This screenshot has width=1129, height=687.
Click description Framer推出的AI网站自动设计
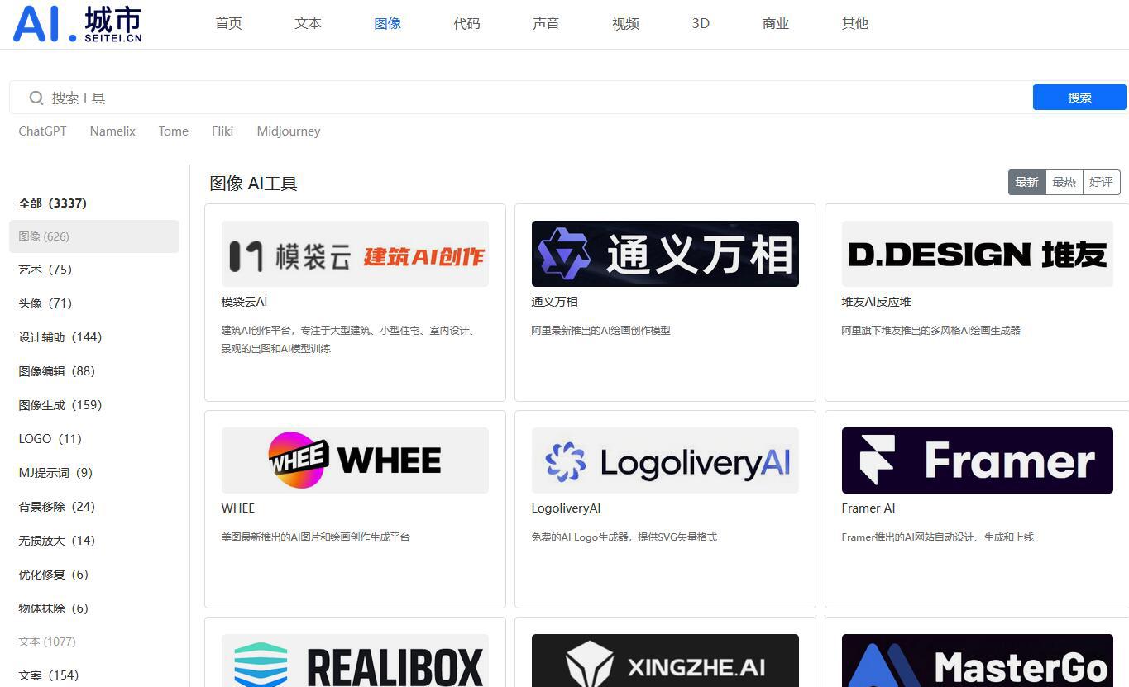937,537
